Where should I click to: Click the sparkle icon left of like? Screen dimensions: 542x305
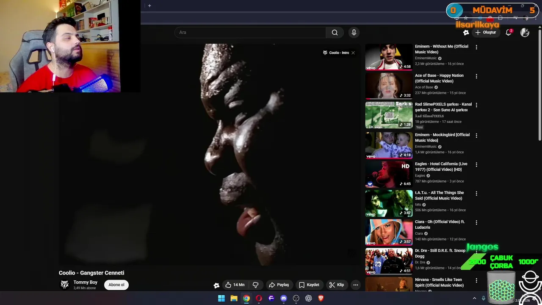[216, 285]
